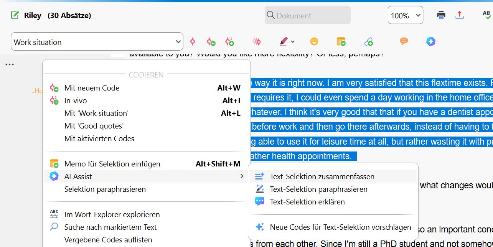Click the Dokument search field
493x247 pixels.
(x=308, y=15)
